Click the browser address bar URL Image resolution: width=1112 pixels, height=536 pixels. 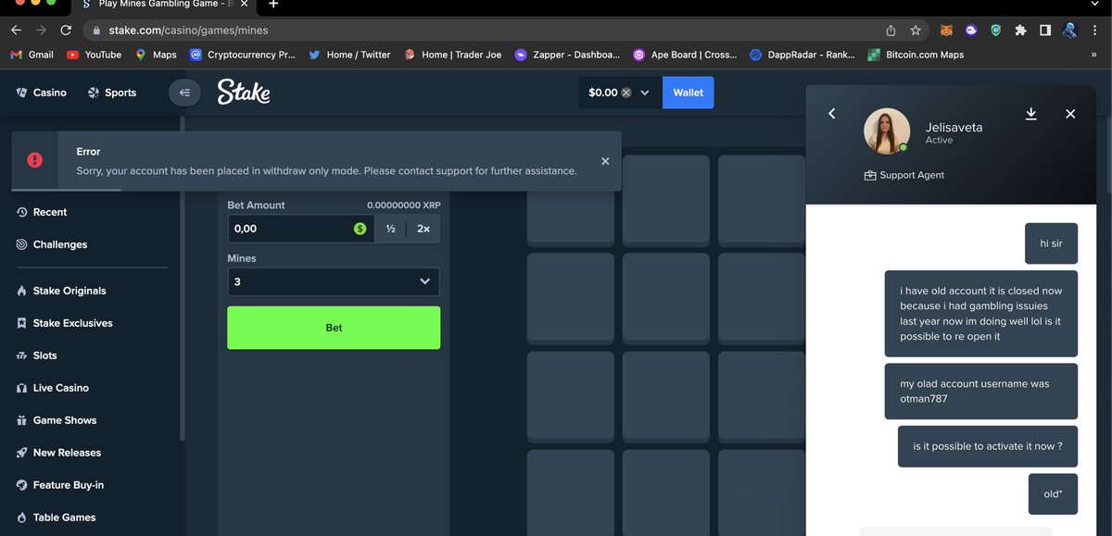(x=188, y=31)
